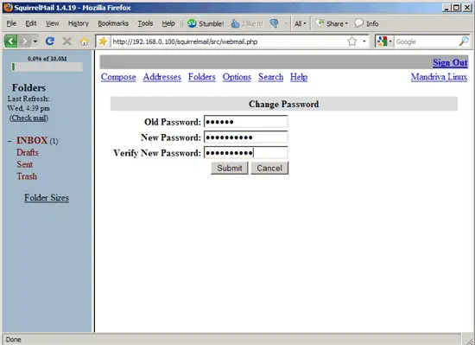The image size is (475, 345).
Task: Open the Tools menu
Action: [x=145, y=23]
